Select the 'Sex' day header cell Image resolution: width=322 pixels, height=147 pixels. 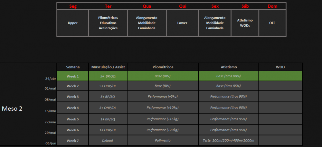(x=215, y=6)
